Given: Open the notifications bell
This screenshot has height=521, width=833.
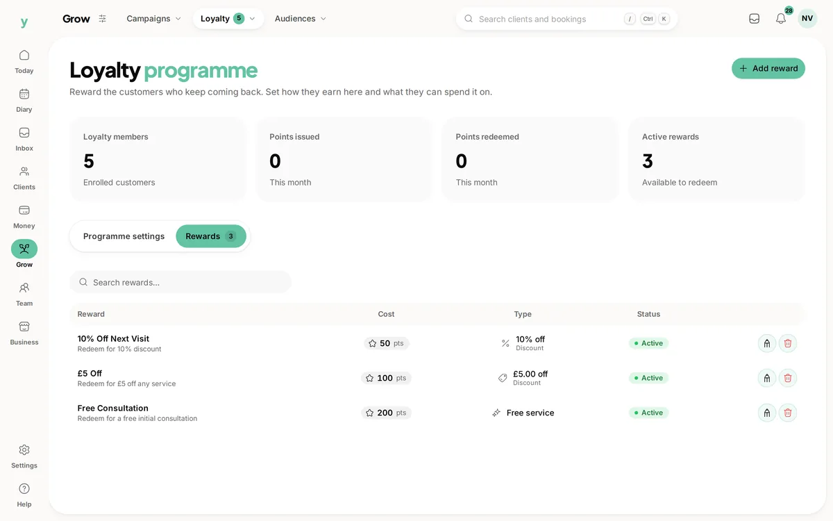Looking at the screenshot, I should [781, 19].
